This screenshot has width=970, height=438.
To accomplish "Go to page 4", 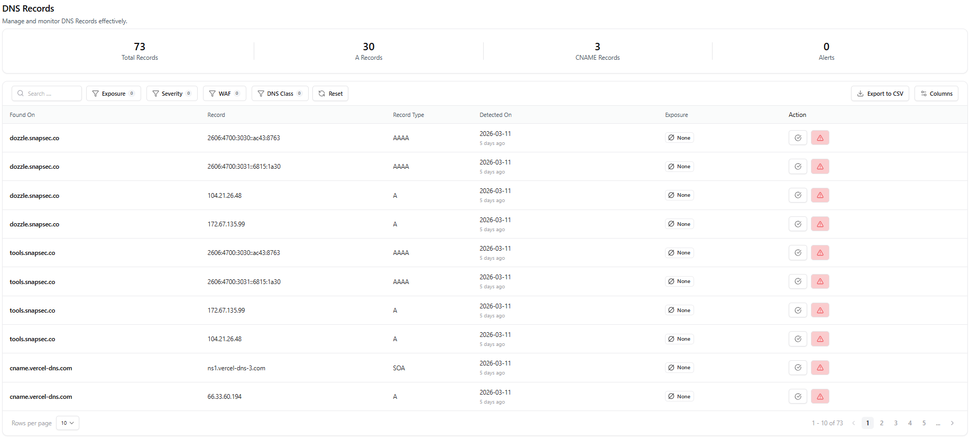I will (x=910, y=423).
